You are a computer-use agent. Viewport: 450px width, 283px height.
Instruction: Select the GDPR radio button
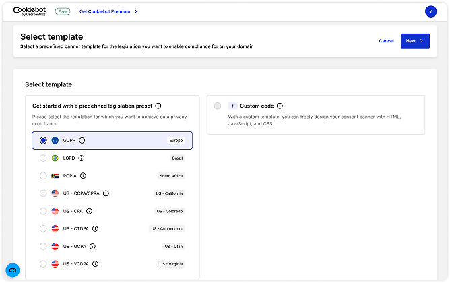pos(43,140)
